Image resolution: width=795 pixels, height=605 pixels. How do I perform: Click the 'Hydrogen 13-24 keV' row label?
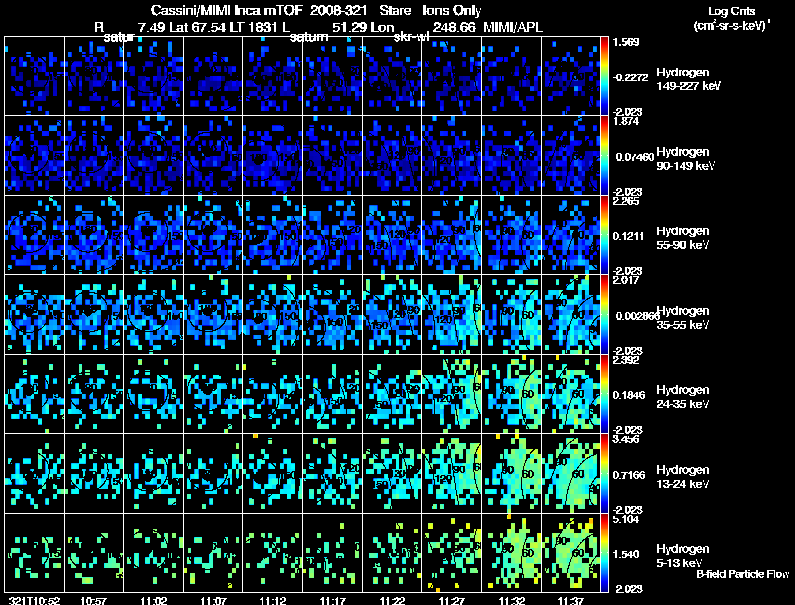(x=683, y=477)
